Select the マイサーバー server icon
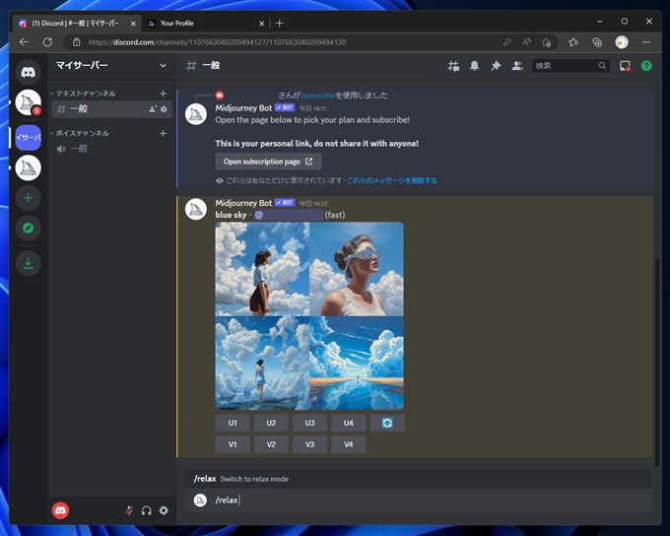 (x=29, y=138)
